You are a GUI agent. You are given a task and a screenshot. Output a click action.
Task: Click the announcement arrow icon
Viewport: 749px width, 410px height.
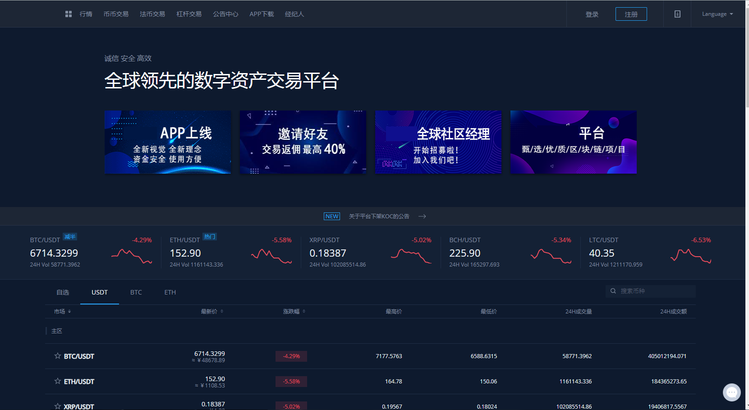[x=422, y=217]
